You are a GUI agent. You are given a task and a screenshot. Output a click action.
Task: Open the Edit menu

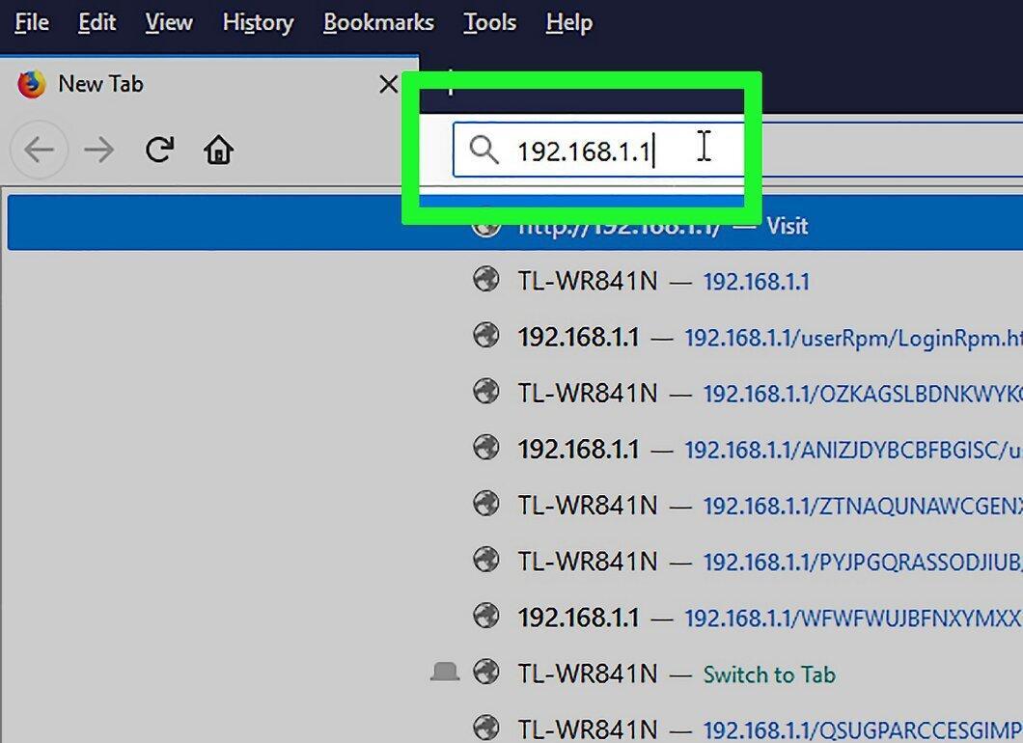point(97,23)
